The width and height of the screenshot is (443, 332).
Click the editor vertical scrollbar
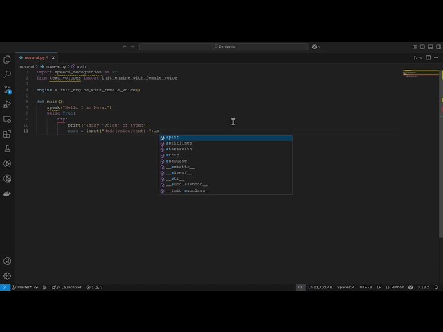coord(441,154)
